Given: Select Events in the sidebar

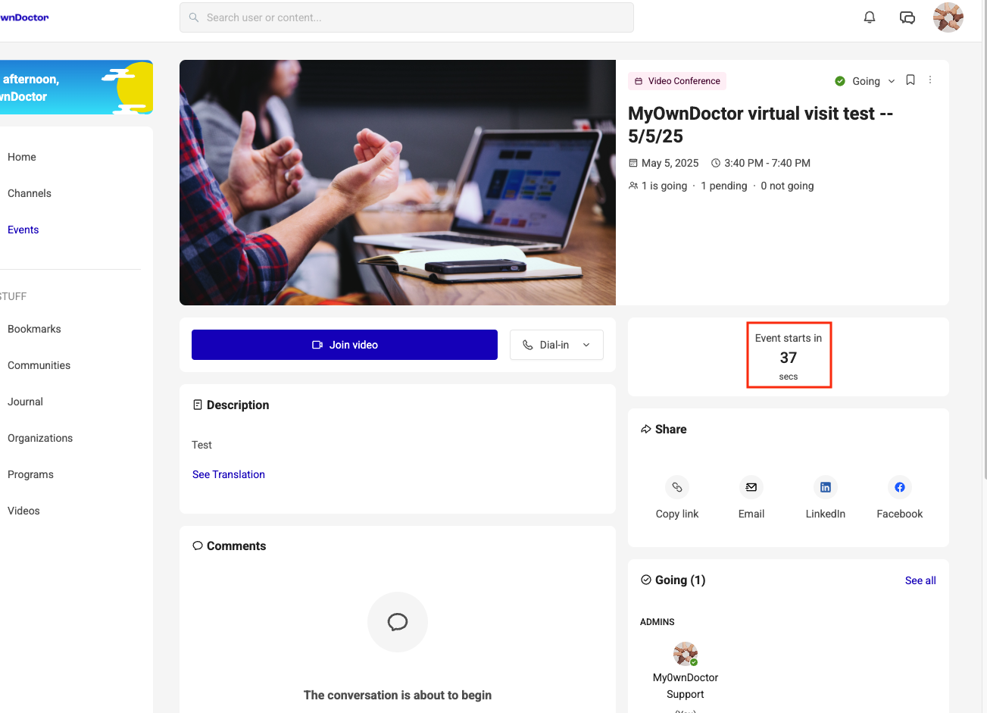Looking at the screenshot, I should pyautogui.click(x=23, y=230).
